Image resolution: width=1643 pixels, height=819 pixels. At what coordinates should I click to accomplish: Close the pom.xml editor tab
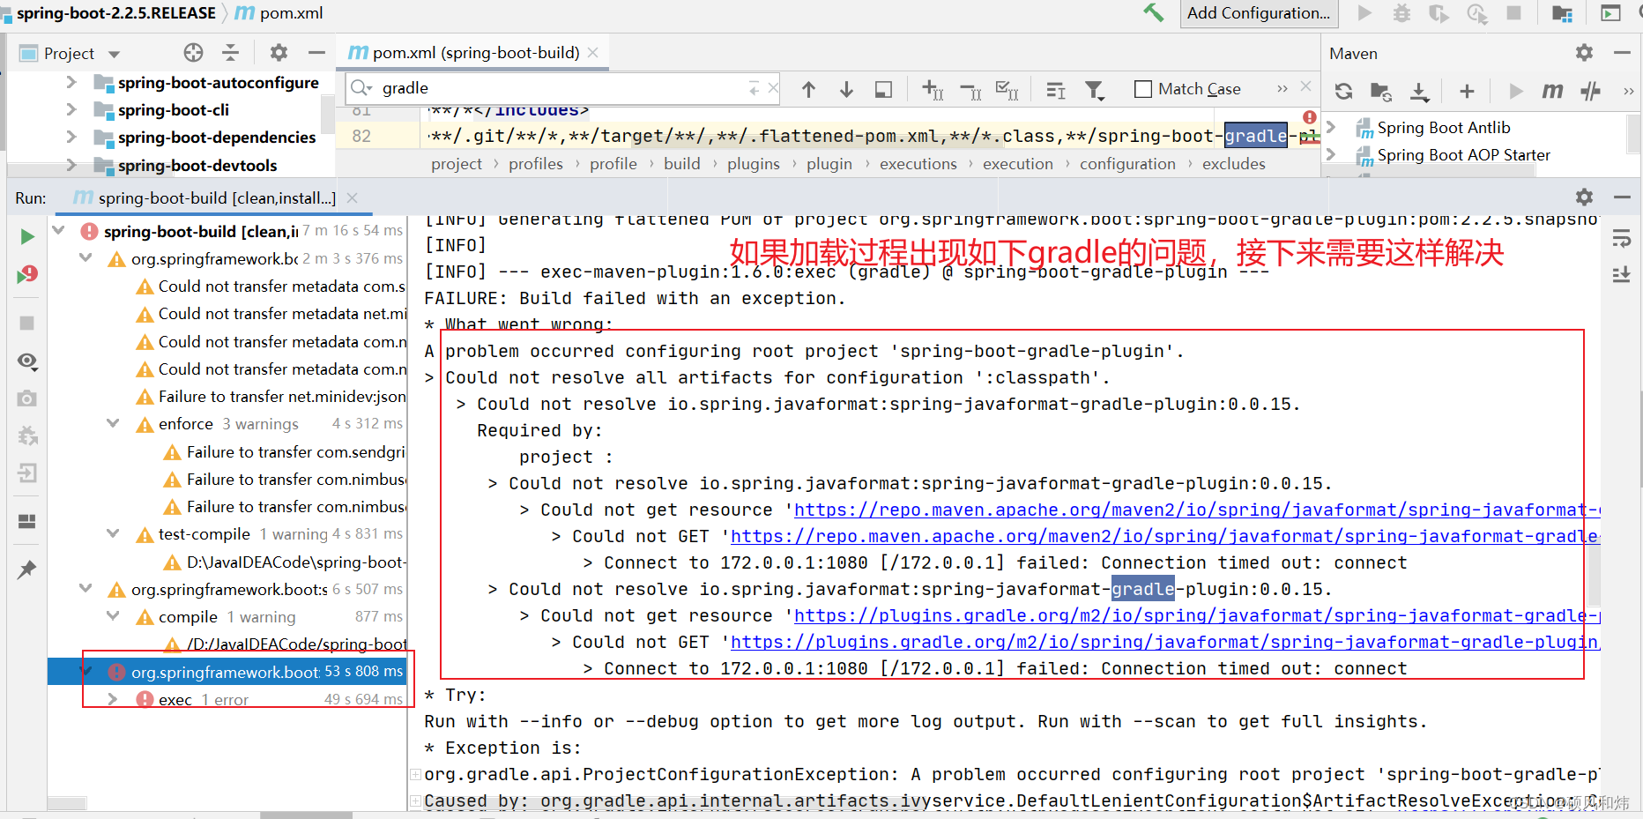[x=593, y=53]
